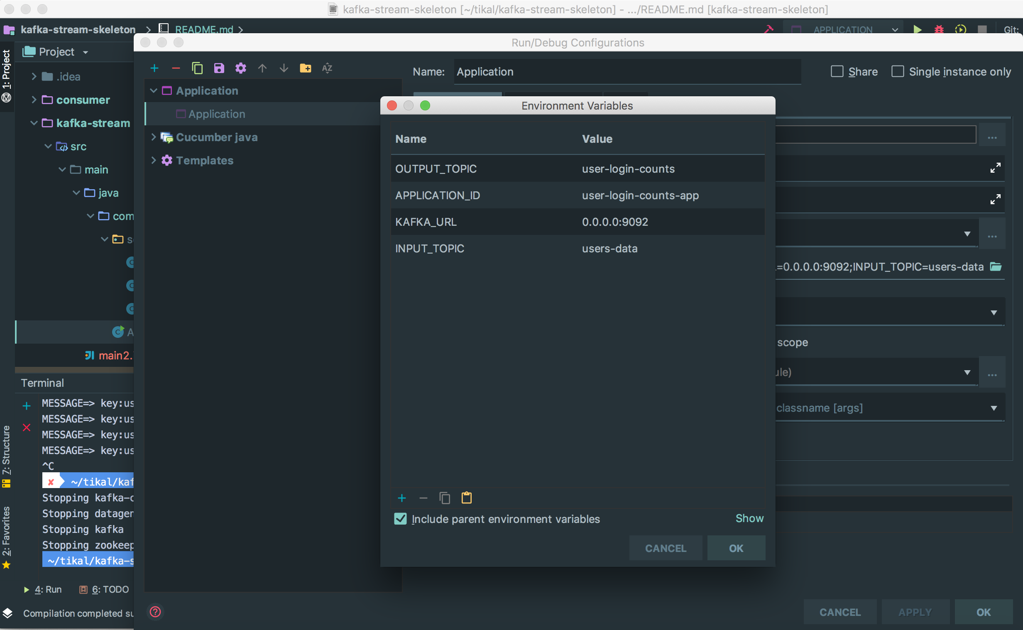
Task: Expand first field with expand arrows icon
Action: (x=996, y=168)
